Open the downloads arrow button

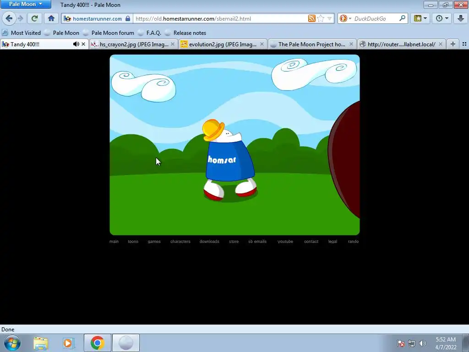pos(461,18)
